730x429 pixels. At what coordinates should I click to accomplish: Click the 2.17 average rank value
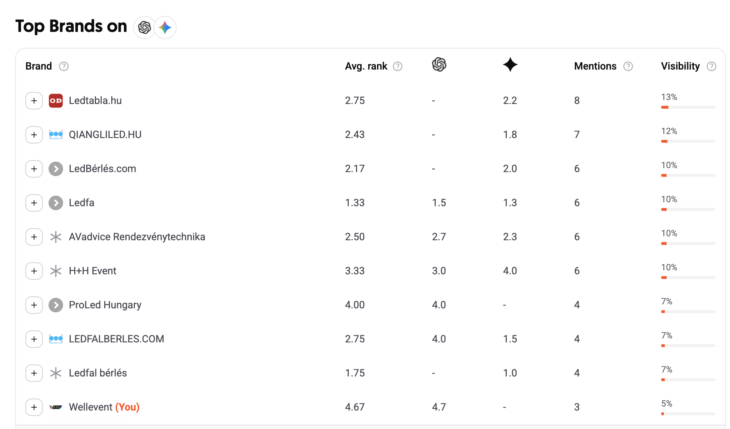click(355, 169)
